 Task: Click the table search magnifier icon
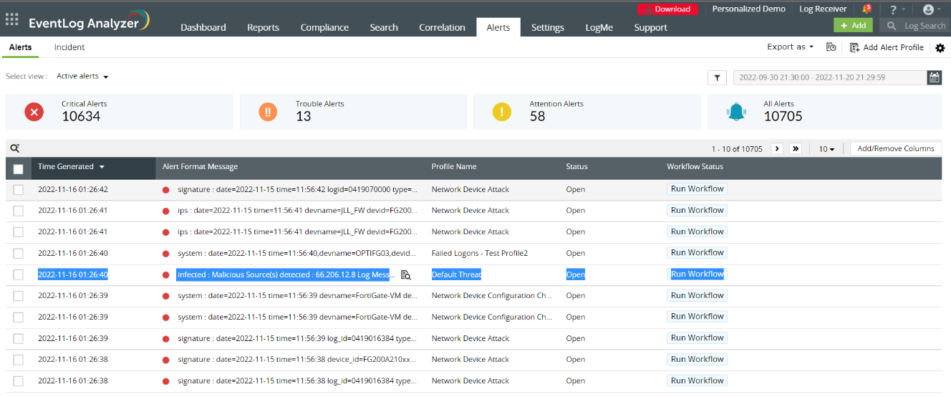14,148
